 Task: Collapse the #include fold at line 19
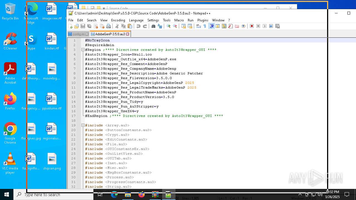83,125
